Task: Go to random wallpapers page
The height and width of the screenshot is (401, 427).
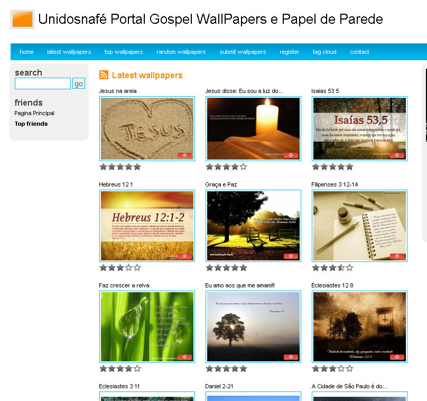Action: point(181,52)
